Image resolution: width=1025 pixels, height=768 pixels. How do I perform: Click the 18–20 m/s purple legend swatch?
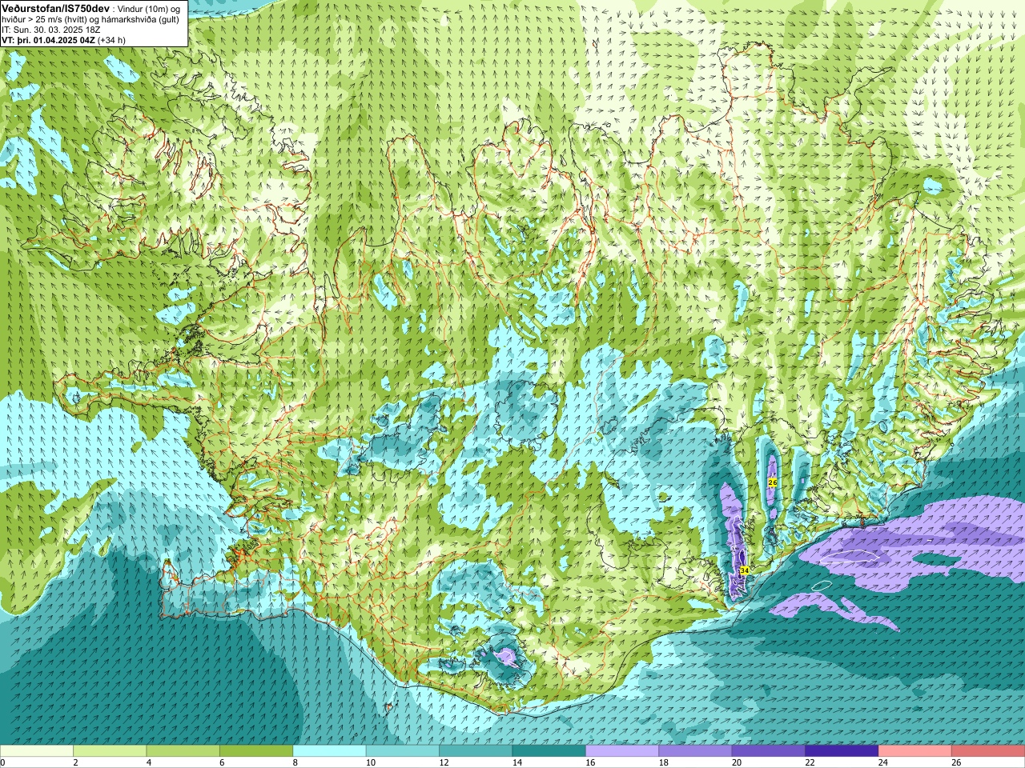[696, 751]
